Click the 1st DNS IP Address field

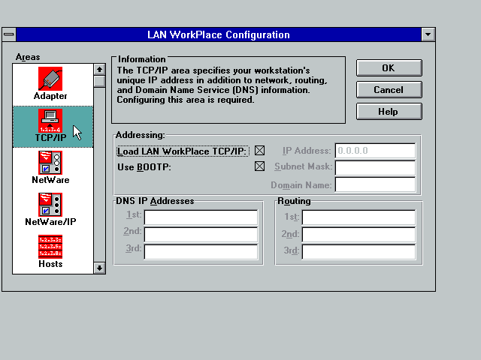point(201,217)
